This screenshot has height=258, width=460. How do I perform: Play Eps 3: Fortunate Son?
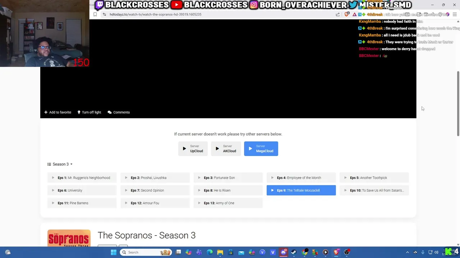[x=228, y=178]
